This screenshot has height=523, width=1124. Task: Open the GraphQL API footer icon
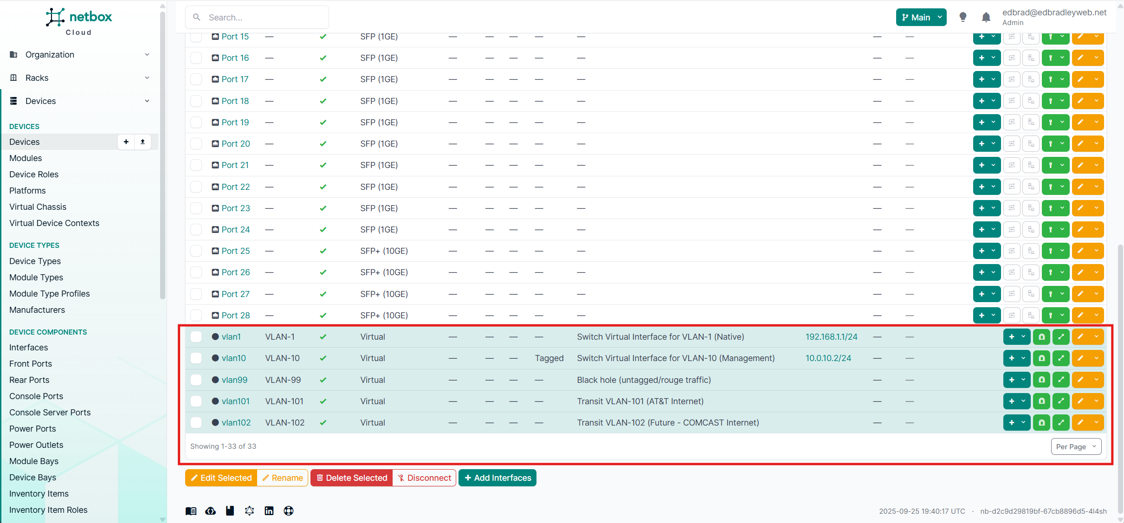pyautogui.click(x=250, y=511)
